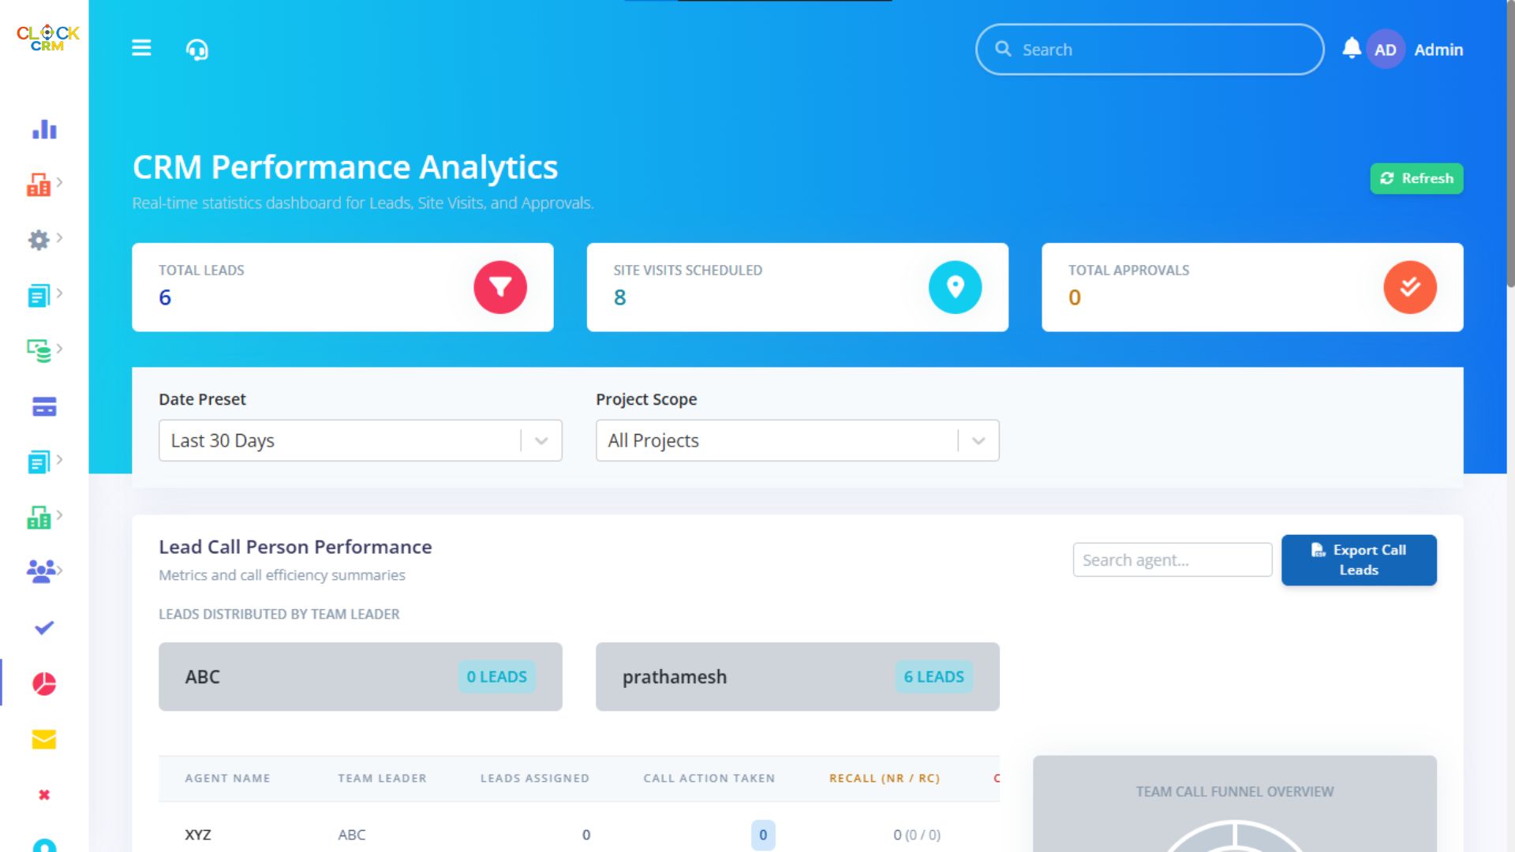Select the ABC team leader card

click(x=360, y=677)
